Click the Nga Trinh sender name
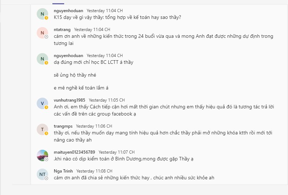 click(x=63, y=171)
